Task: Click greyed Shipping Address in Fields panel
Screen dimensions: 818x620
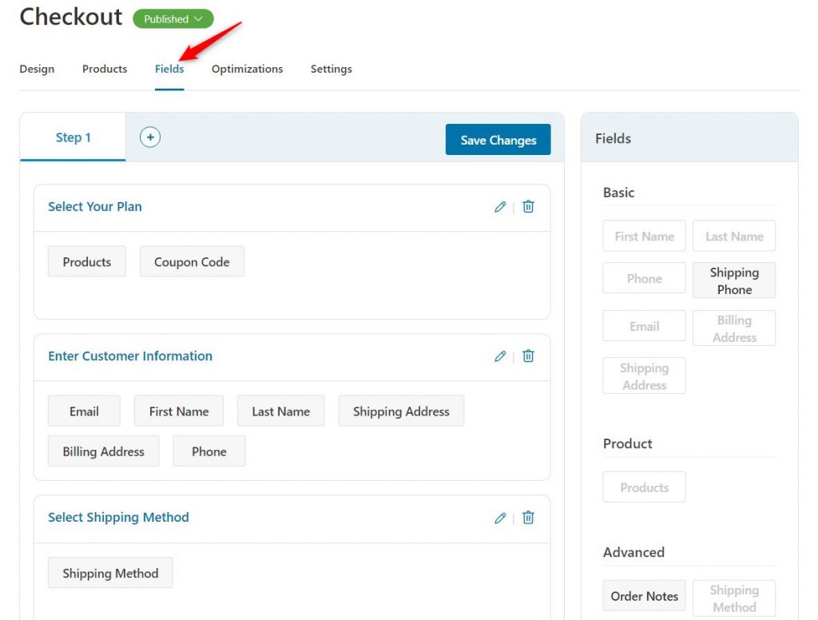Action: pyautogui.click(x=645, y=376)
